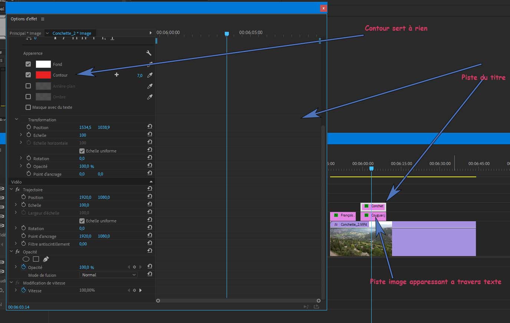510x323 pixels.
Task: Switch to the Principal * Image source
Action: [25, 33]
